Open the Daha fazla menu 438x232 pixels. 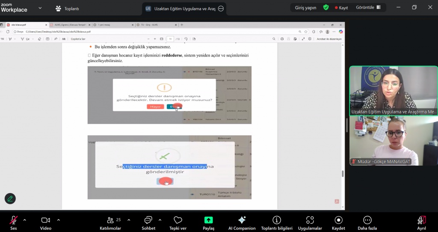[x=367, y=223]
